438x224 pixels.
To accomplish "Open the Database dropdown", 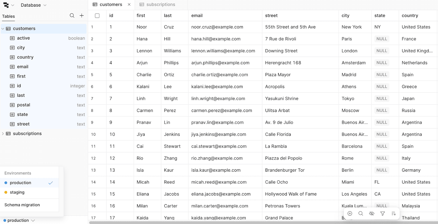I will point(33,5).
